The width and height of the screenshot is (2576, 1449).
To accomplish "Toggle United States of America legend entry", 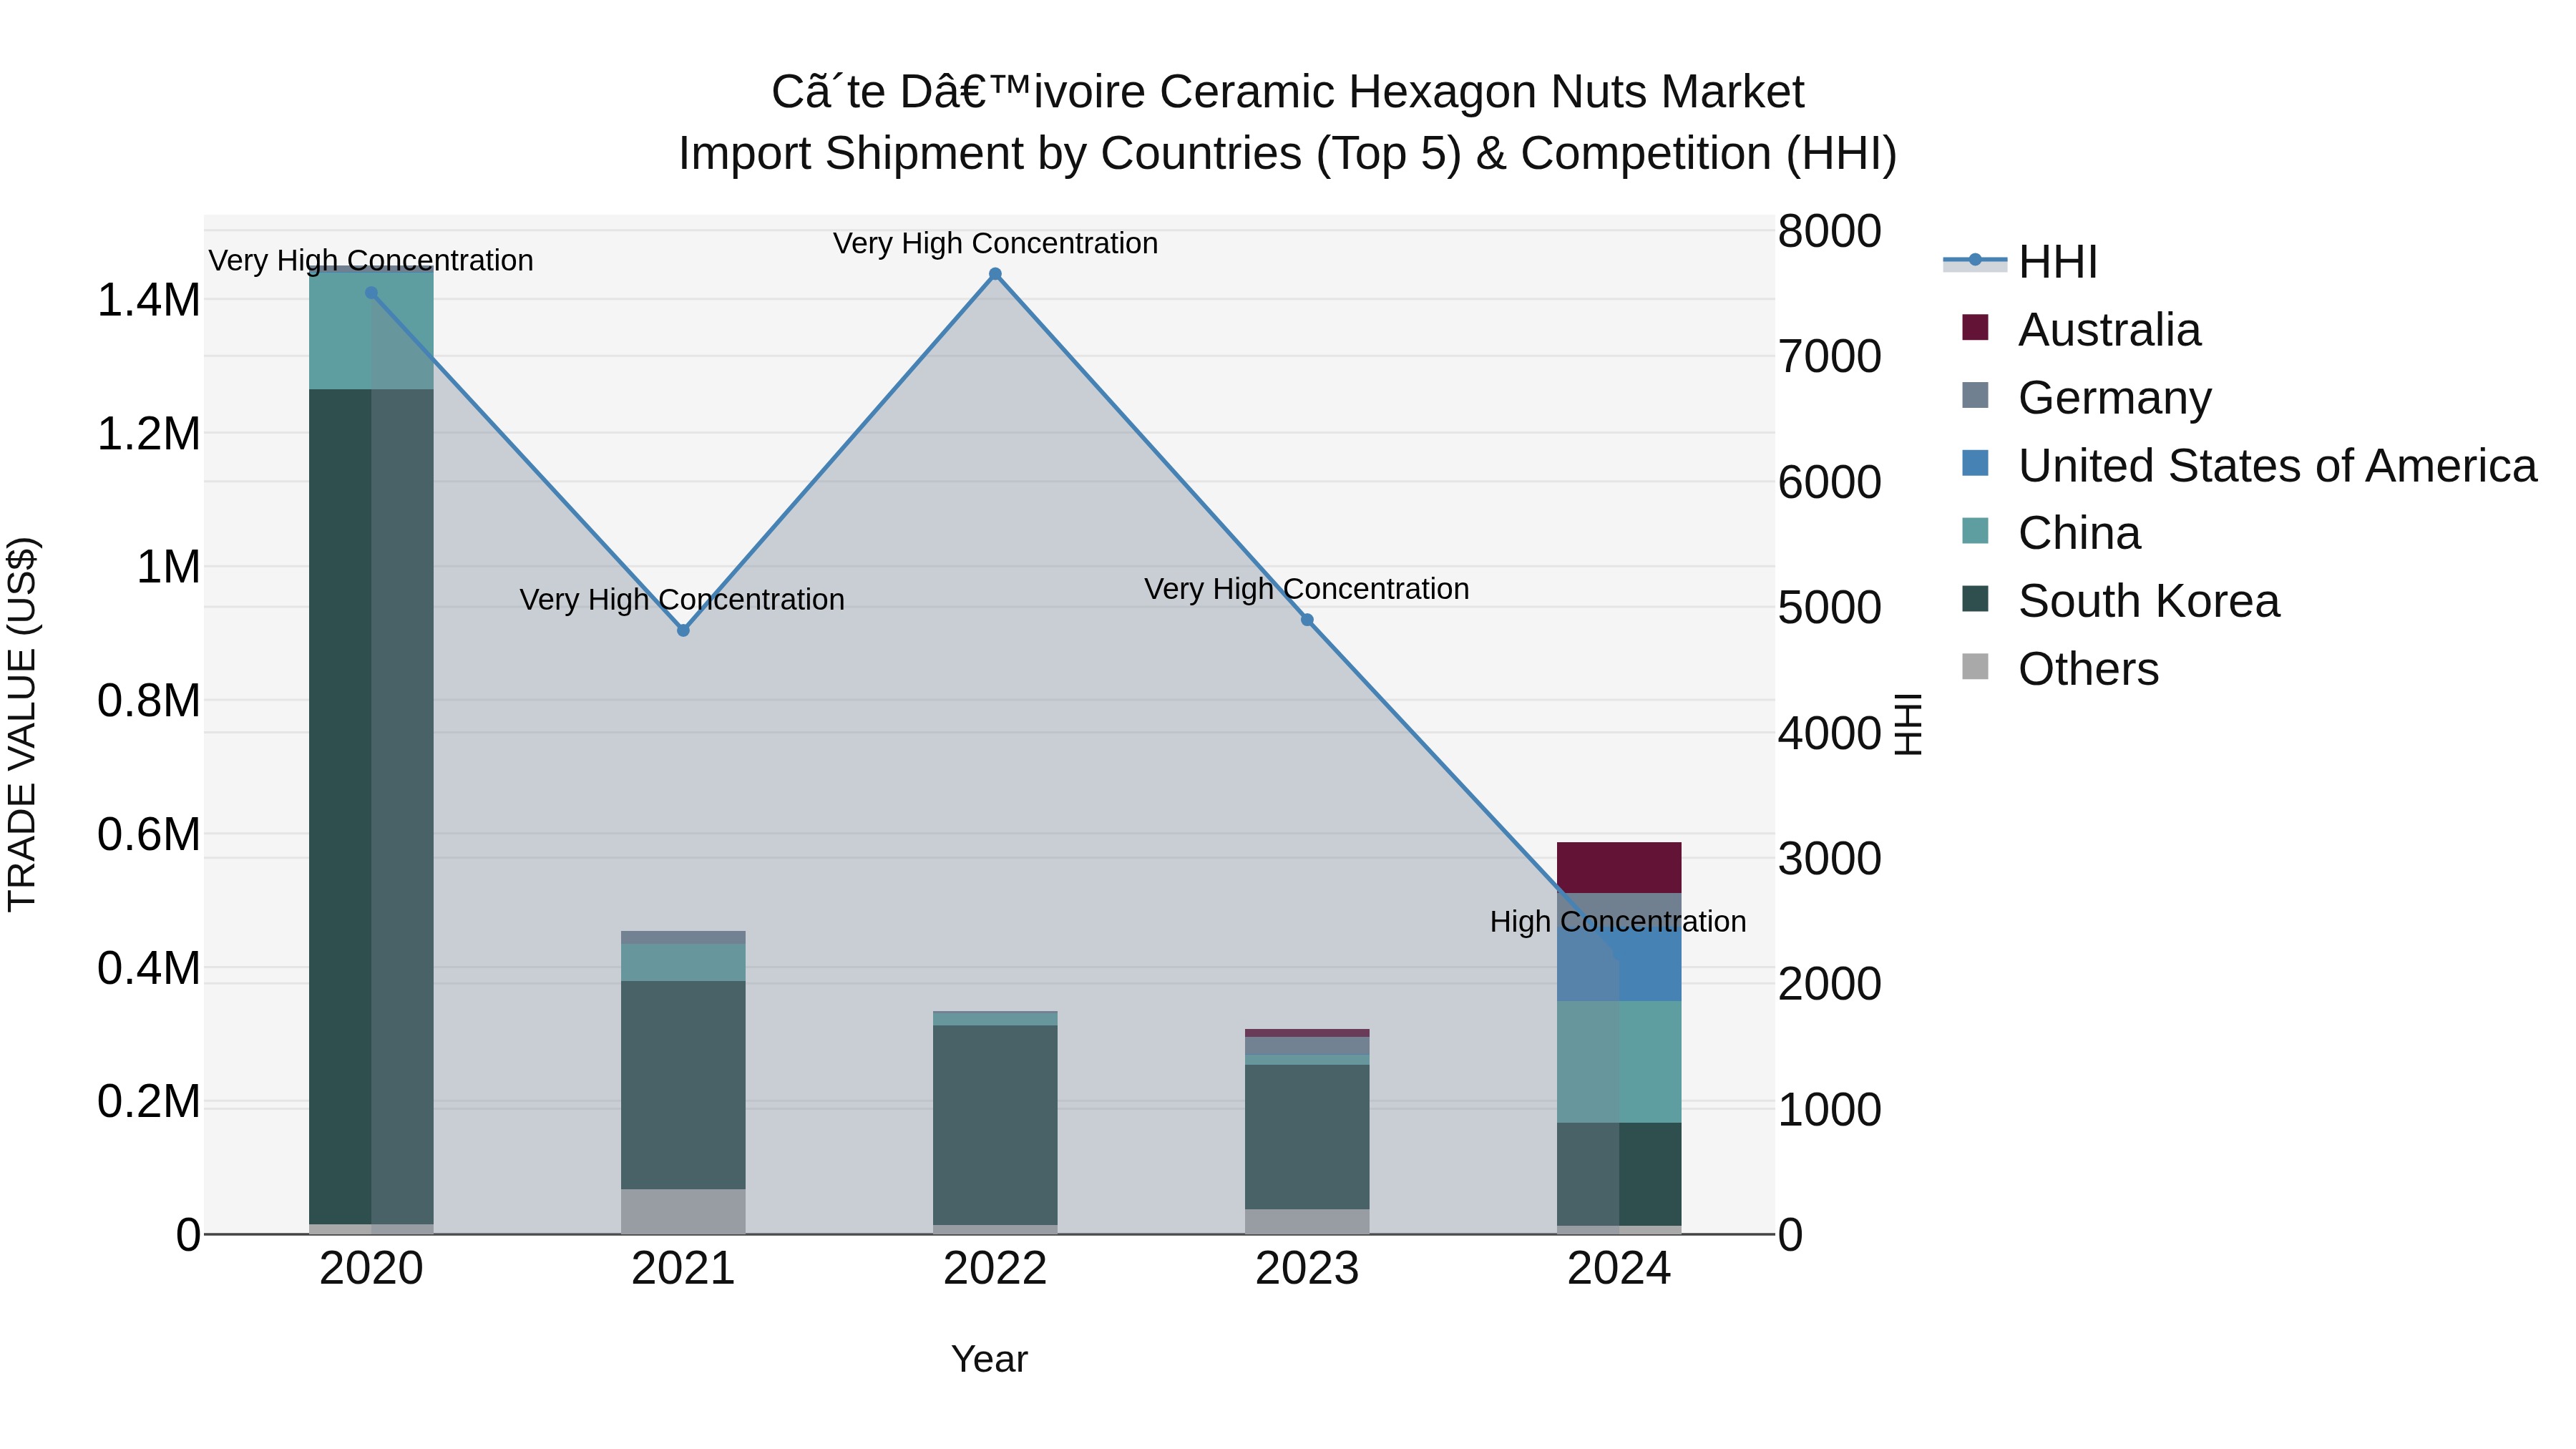I will point(2249,465).
